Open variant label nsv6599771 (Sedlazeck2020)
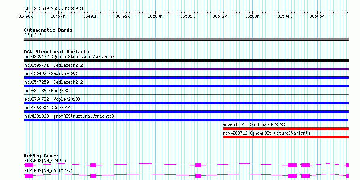Viewport: 360px width, 180px height. pos(56,65)
